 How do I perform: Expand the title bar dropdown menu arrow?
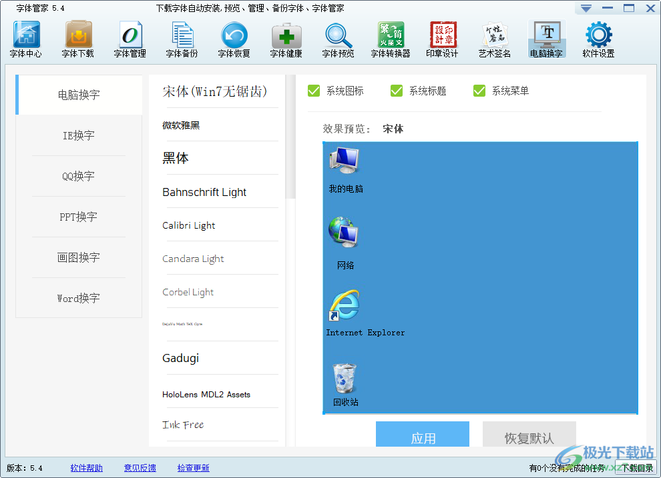586,9
